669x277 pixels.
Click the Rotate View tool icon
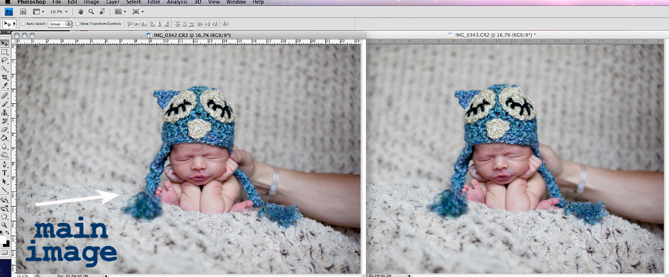coord(102,11)
